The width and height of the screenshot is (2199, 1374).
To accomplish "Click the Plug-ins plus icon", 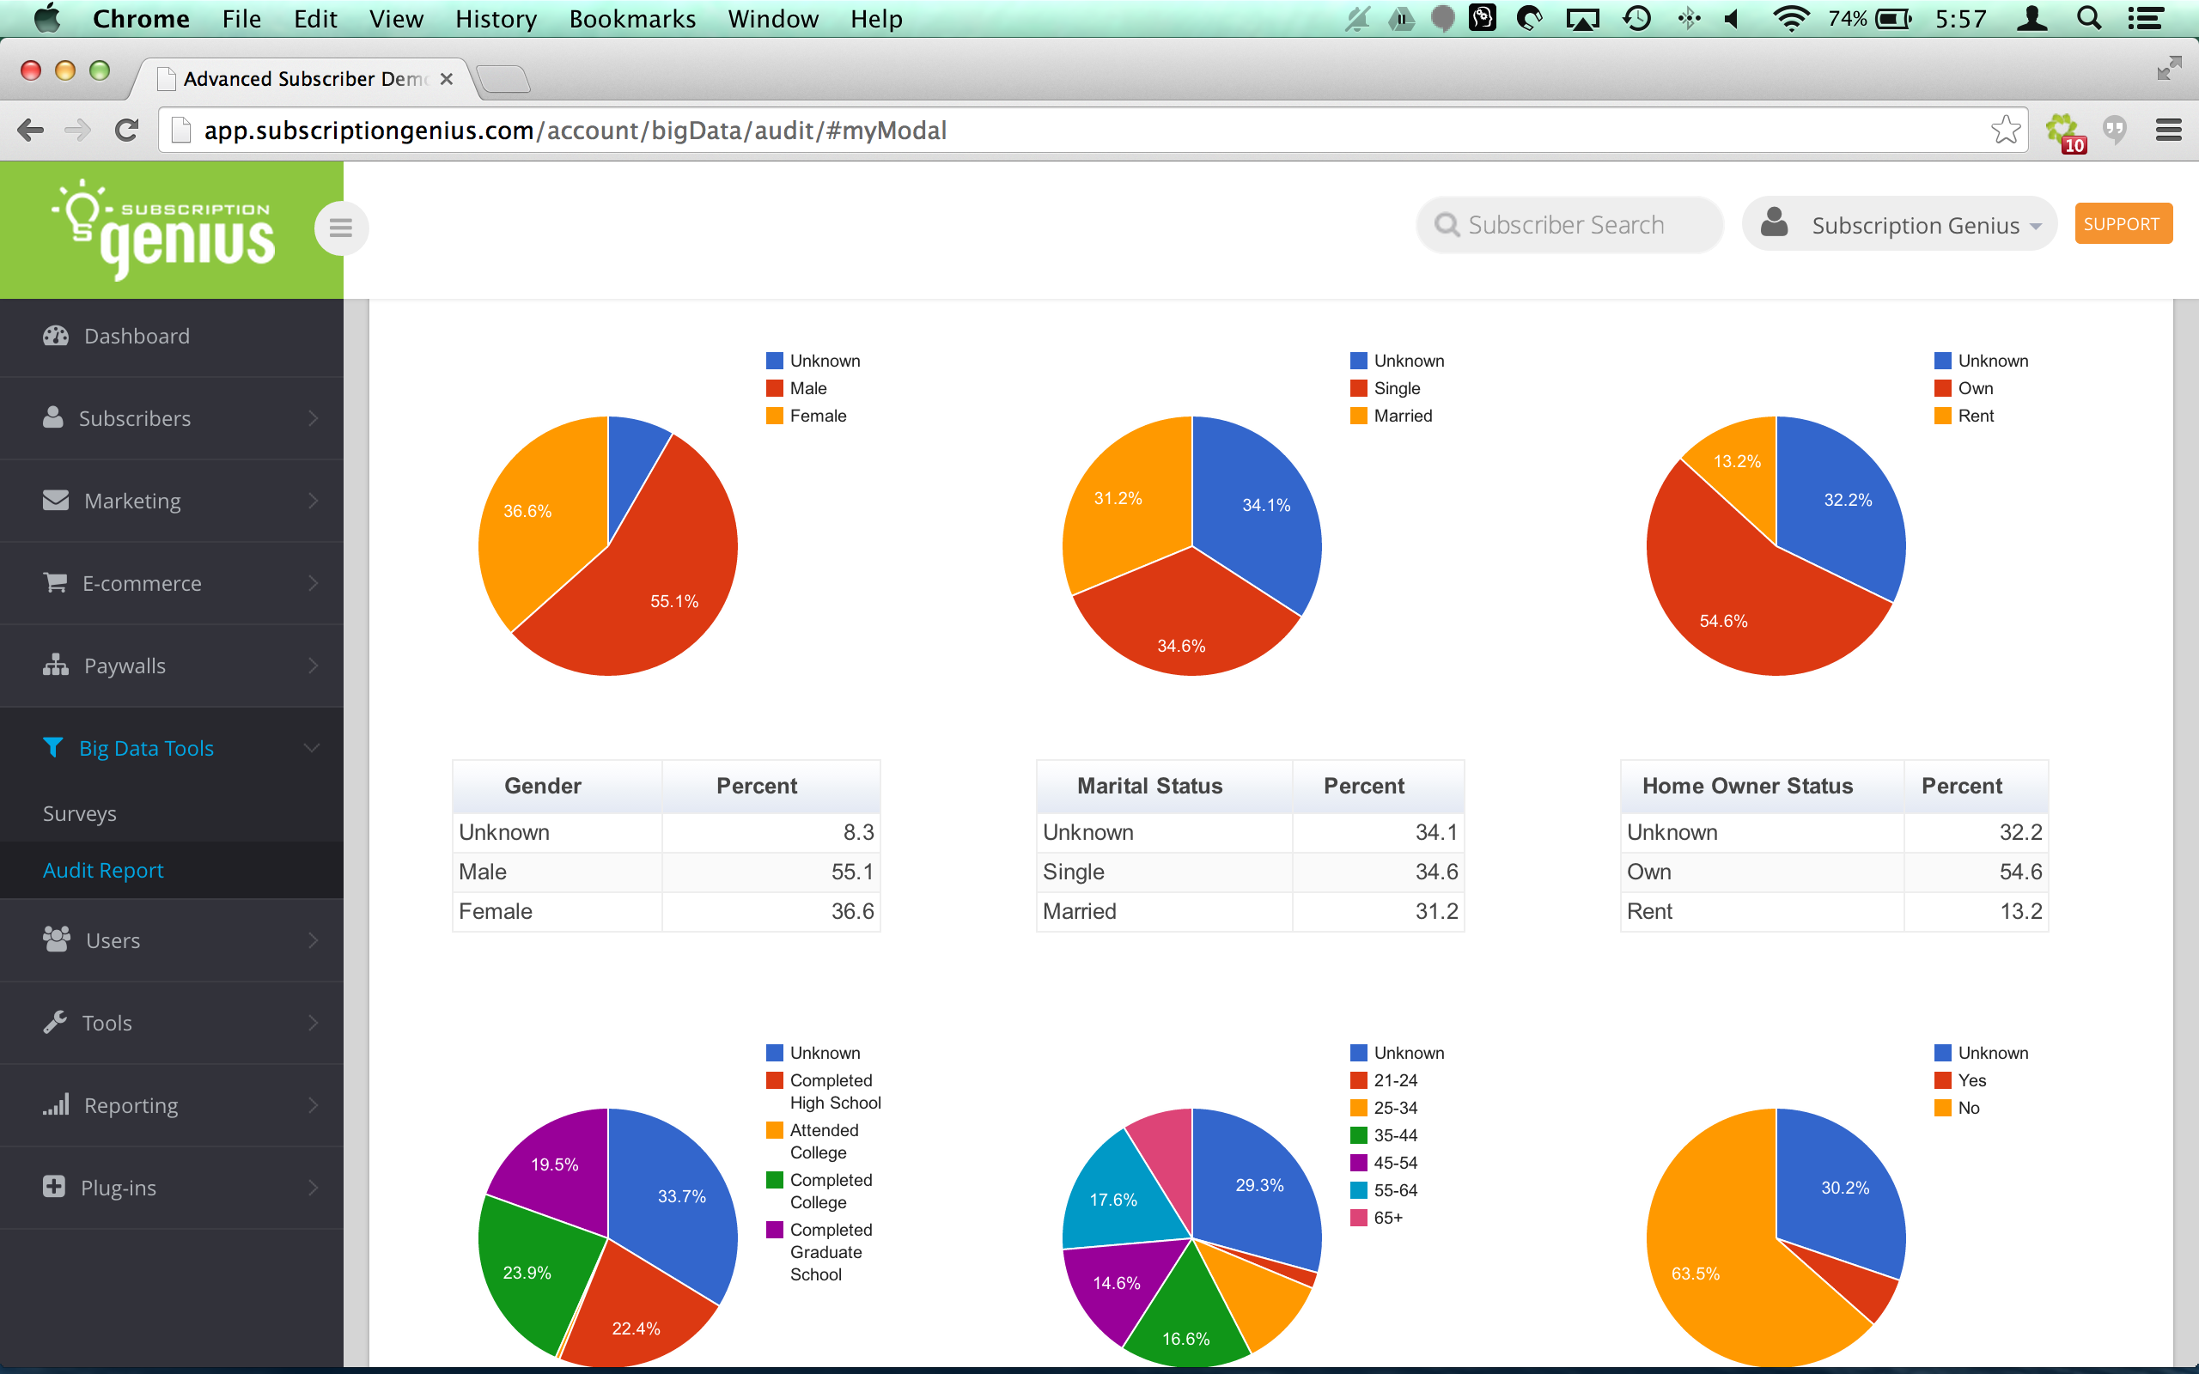I will click(x=54, y=1187).
